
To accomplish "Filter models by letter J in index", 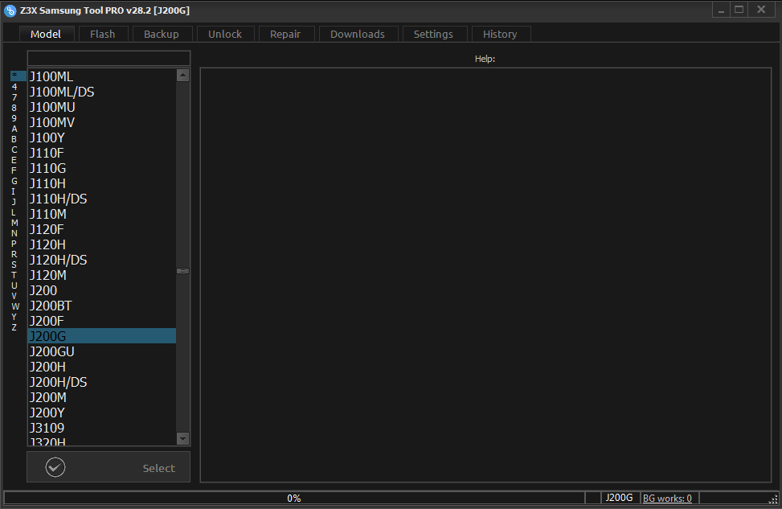I will (14, 202).
